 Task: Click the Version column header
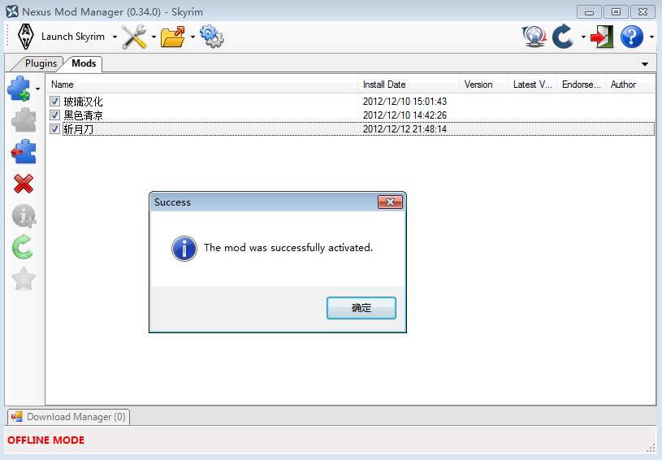[x=483, y=85]
